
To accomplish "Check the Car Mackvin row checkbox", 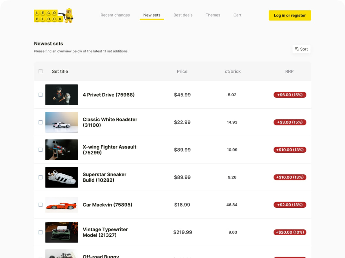I will [x=40, y=205].
